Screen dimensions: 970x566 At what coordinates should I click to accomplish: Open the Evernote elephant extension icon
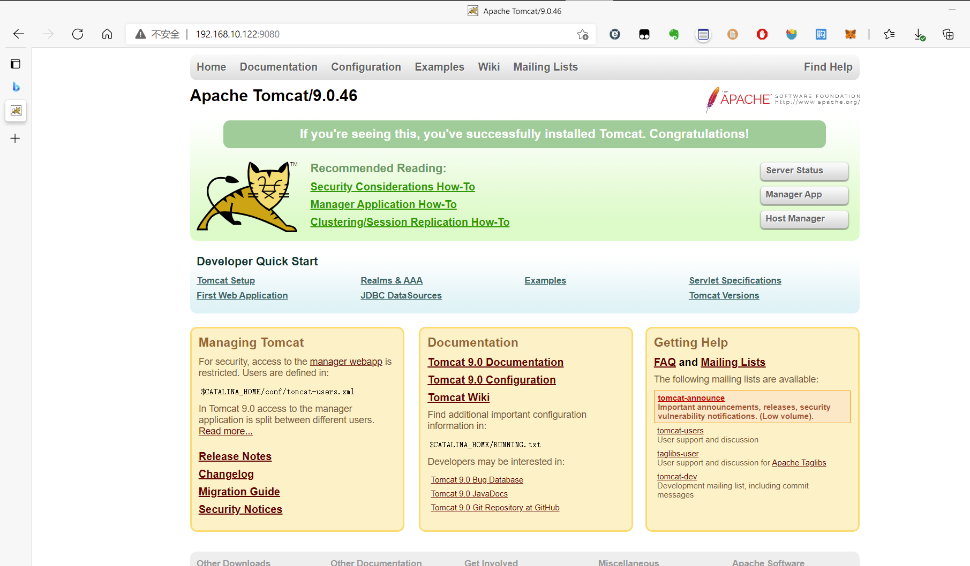tap(674, 34)
